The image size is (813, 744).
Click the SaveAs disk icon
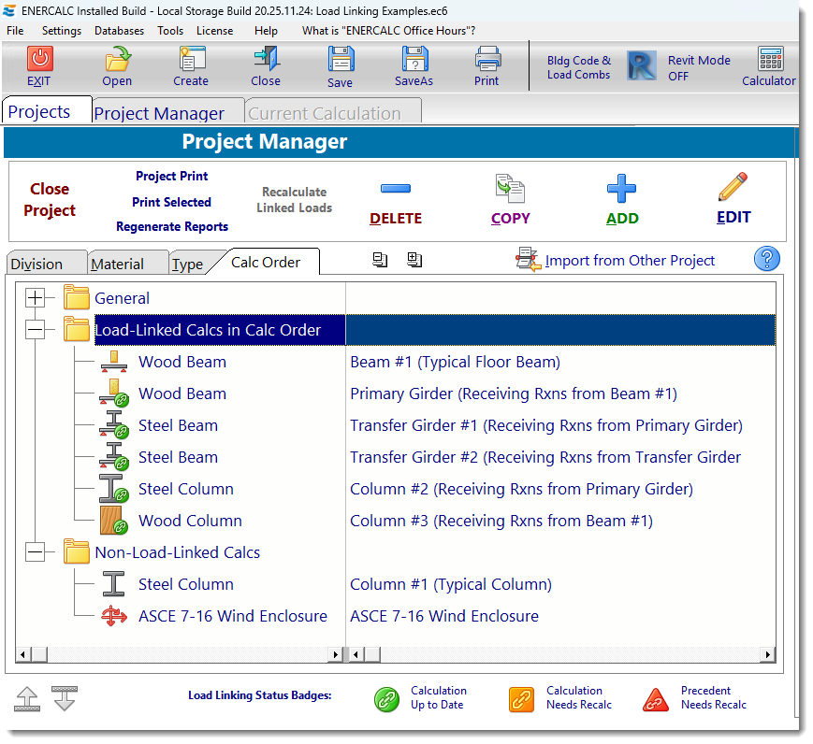pos(415,59)
